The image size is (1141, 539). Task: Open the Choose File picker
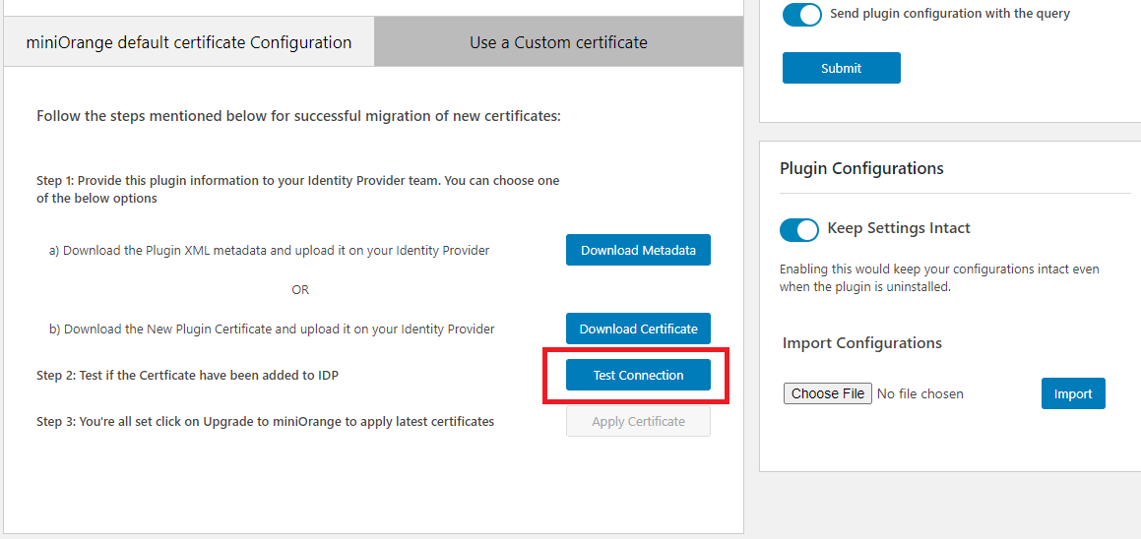coord(828,393)
